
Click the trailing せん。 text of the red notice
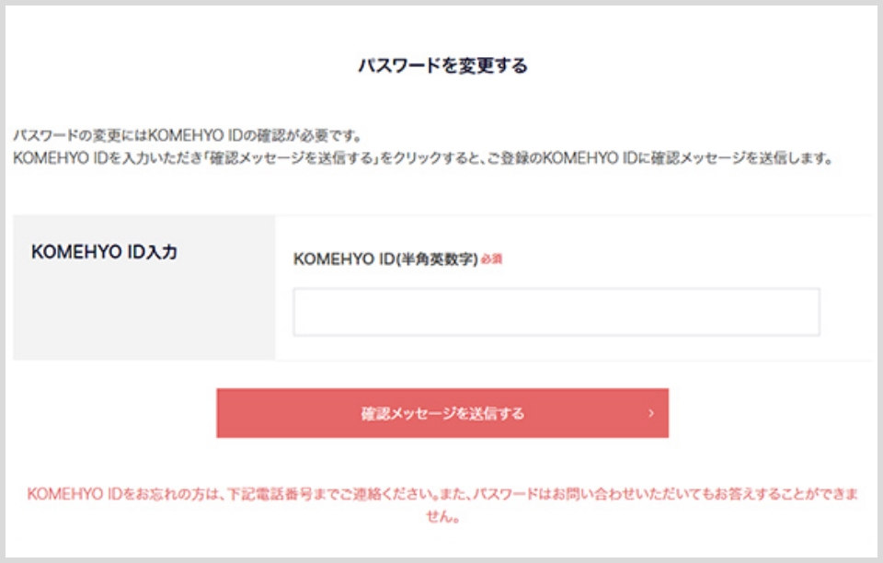[442, 517]
